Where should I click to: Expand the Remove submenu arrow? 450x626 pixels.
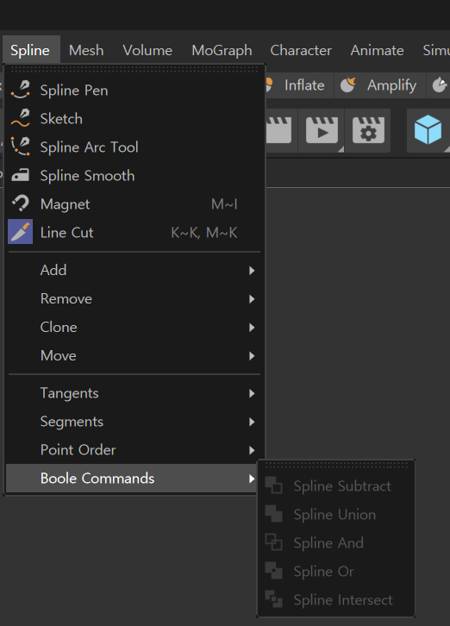(252, 299)
